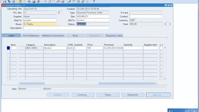Click the New record toolbar icon
The image size is (199, 112).
pyautogui.click(x=5, y=1)
